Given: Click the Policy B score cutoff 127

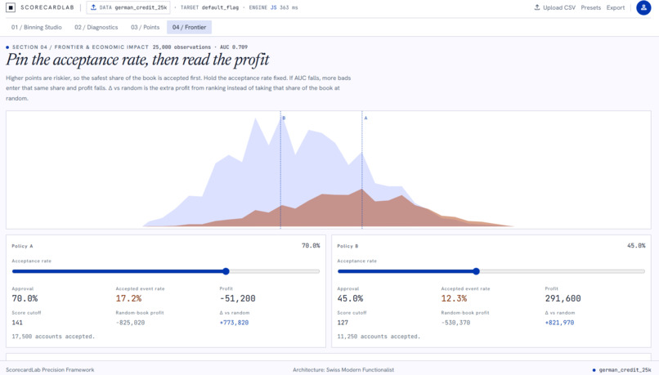Looking at the screenshot, I should coord(343,323).
